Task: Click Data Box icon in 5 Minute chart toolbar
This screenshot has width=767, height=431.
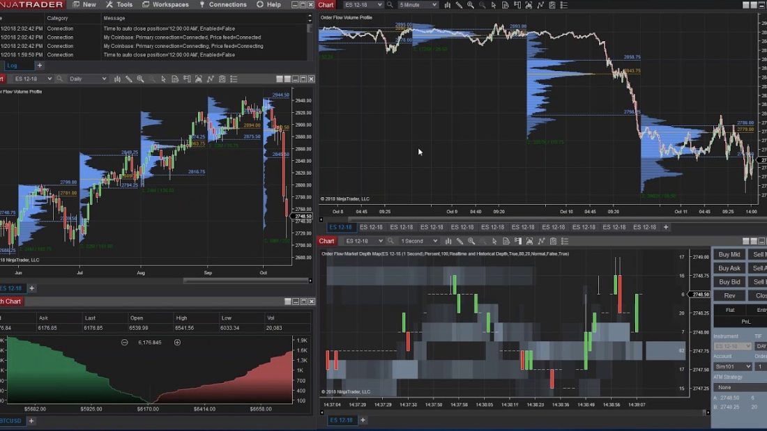Action: 506,5
